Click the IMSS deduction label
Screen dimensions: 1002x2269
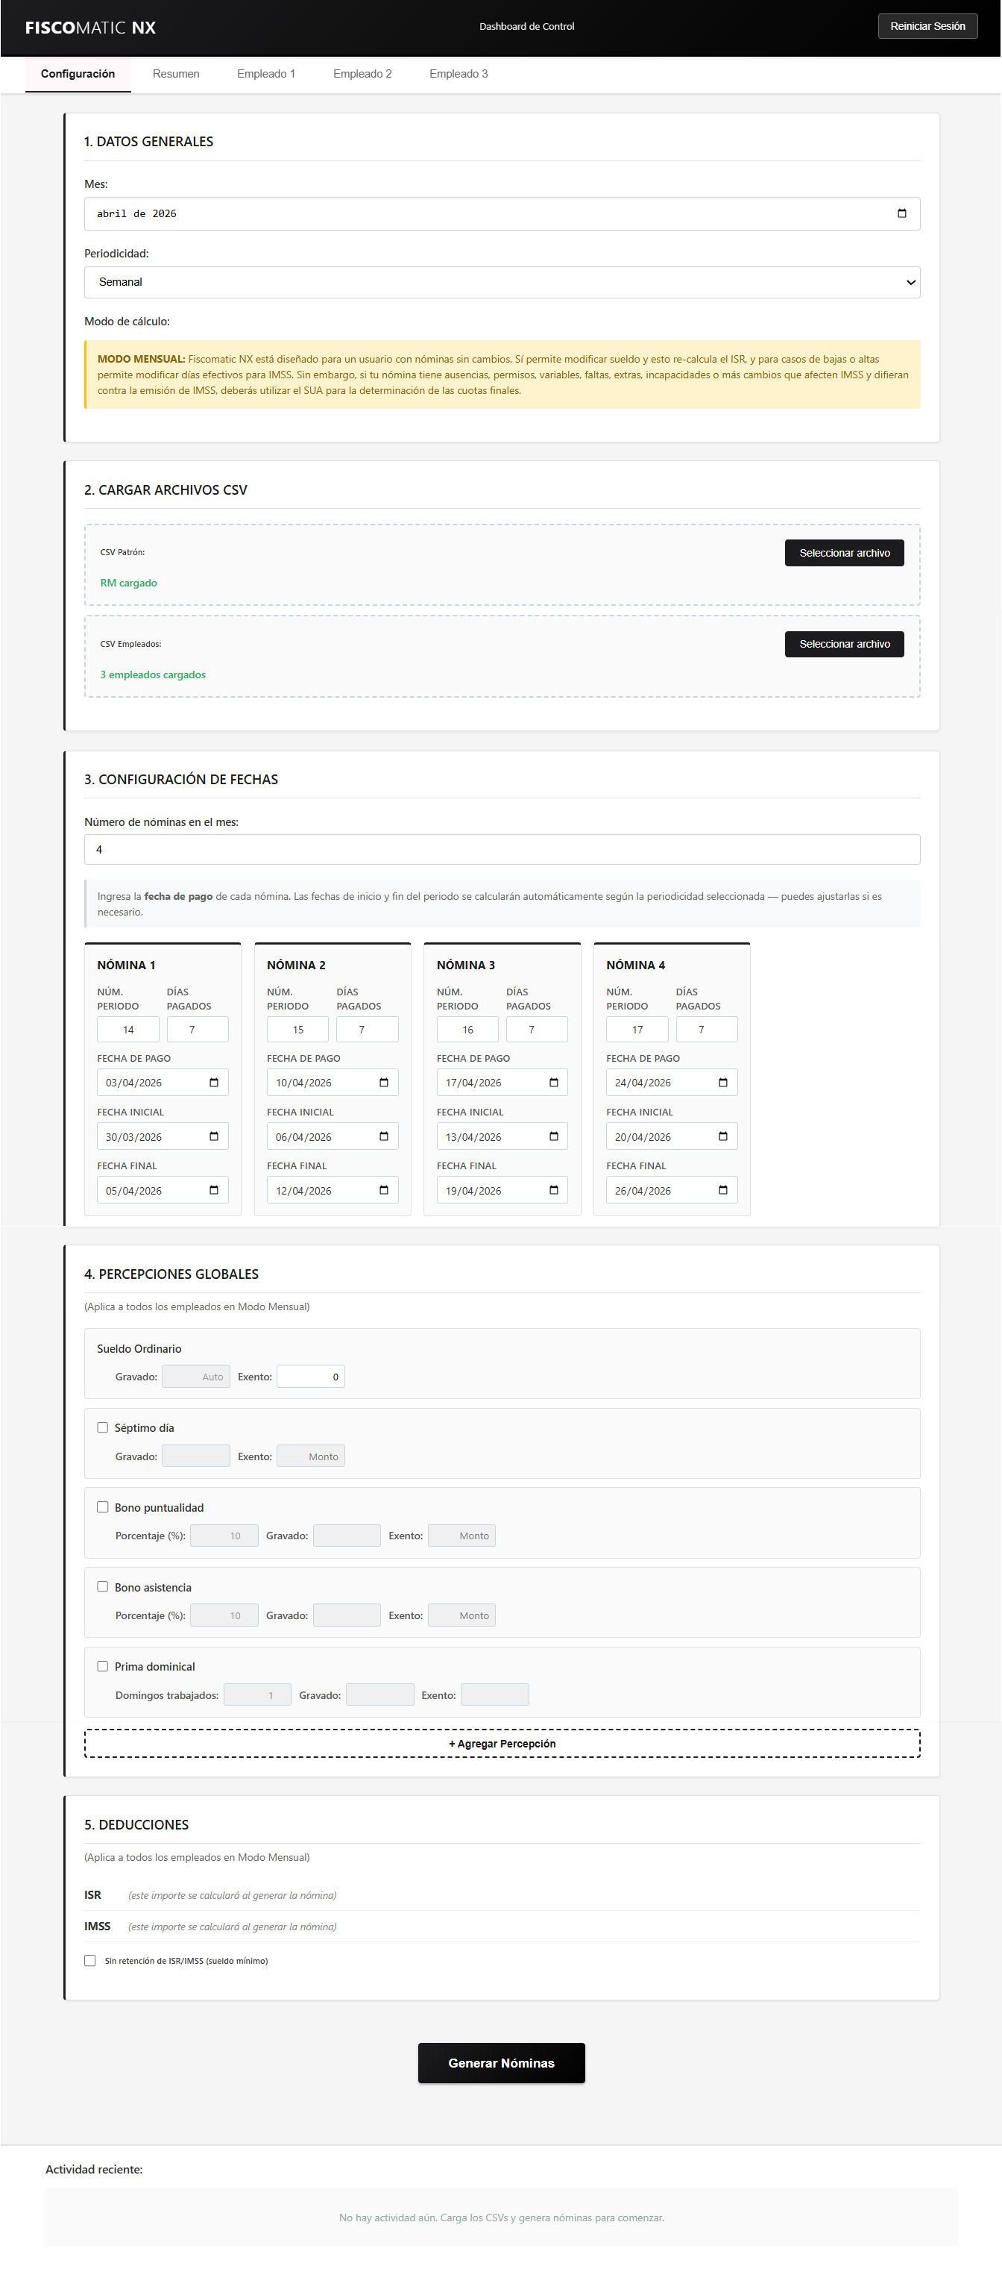[97, 1927]
